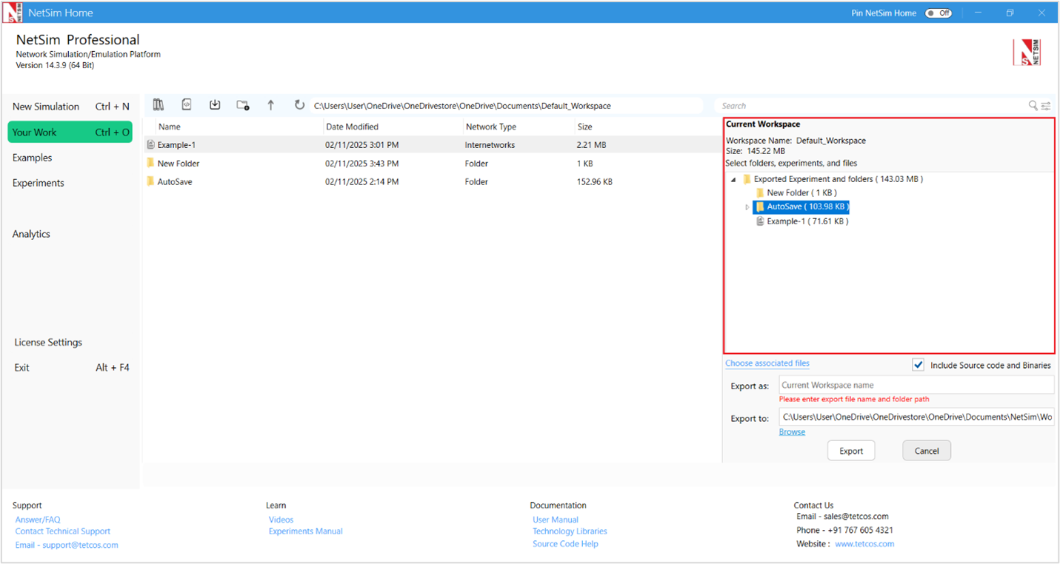Open Experiments in sidebar
This screenshot has width=1060, height=564.
pos(39,183)
